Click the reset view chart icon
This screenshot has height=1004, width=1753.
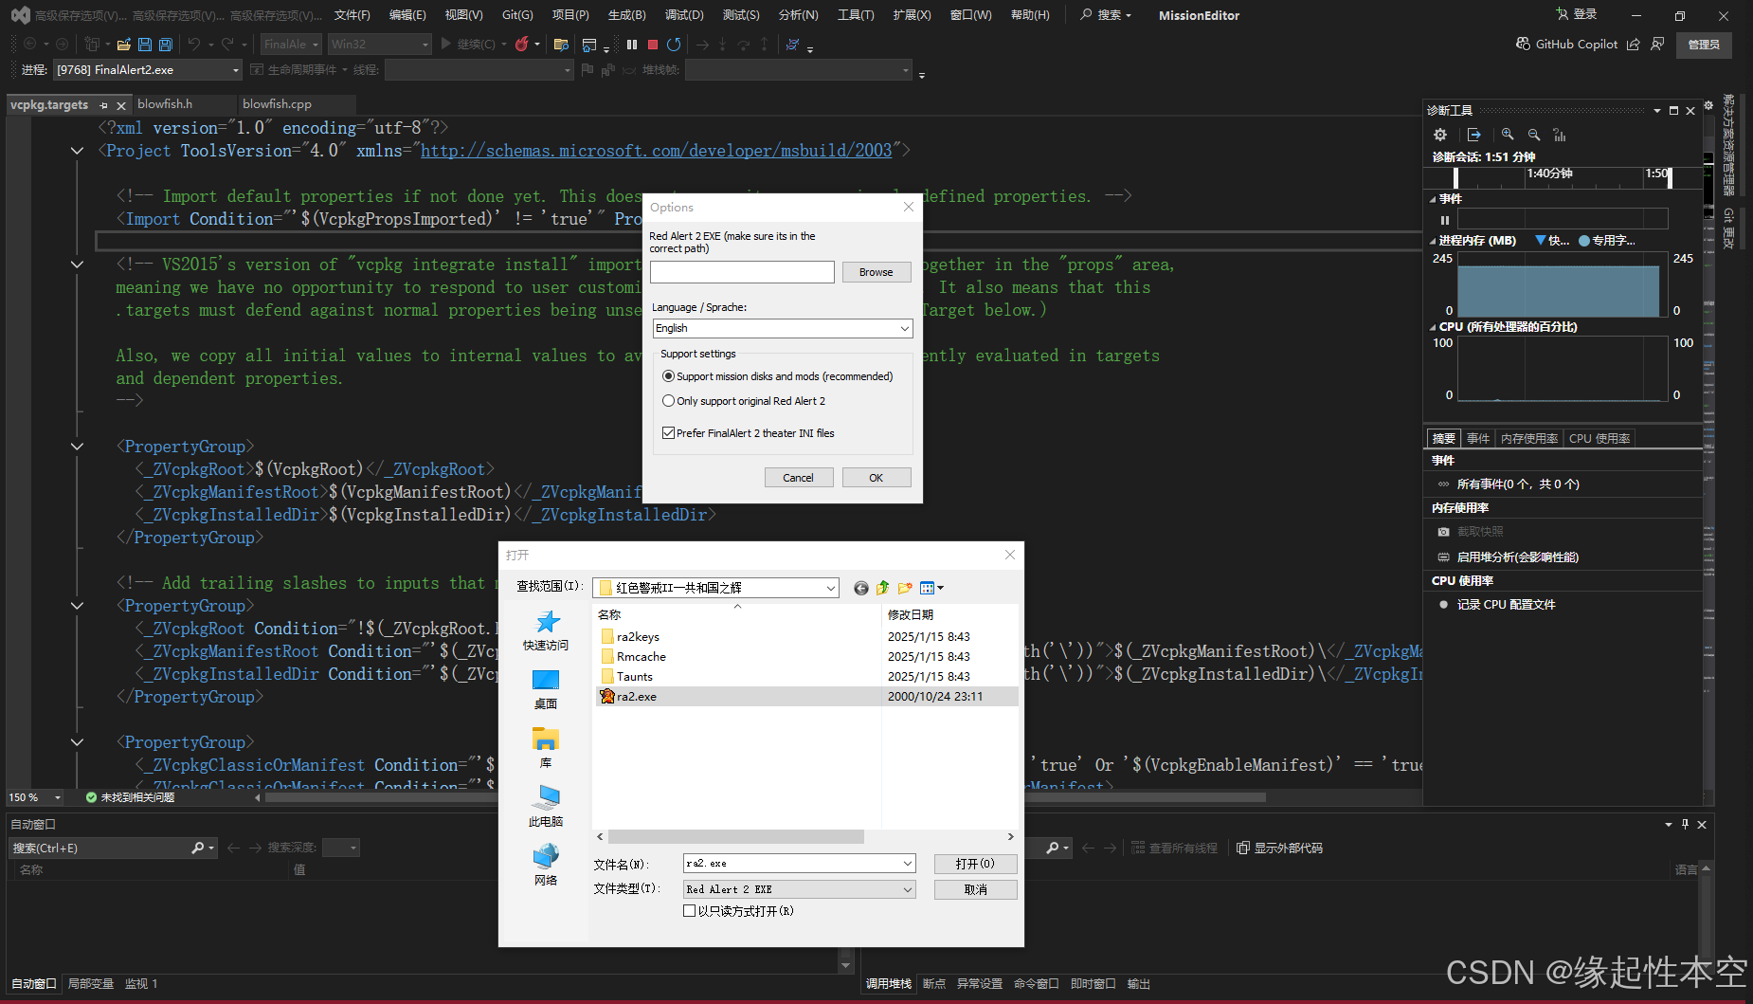tap(1560, 135)
